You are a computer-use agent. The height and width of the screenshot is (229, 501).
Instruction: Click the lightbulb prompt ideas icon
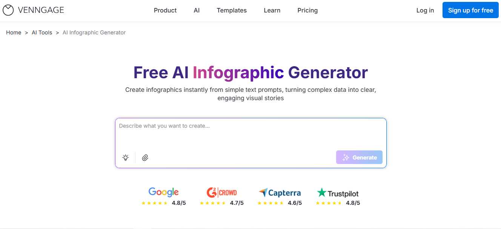tap(126, 158)
